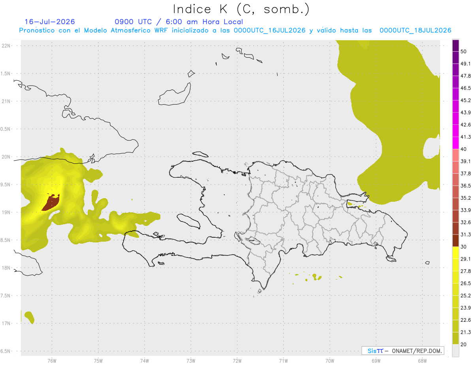Click the "42.6" colorbar value
The width and height of the screenshot is (474, 366).
pos(466,125)
